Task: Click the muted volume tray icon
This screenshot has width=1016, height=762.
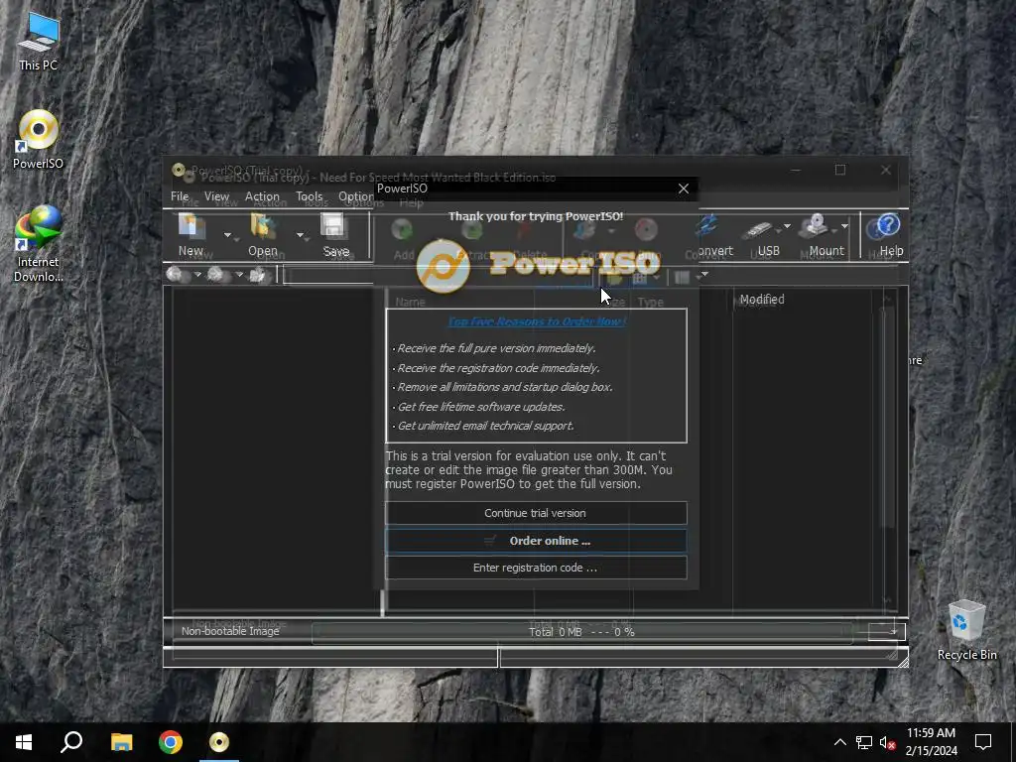Action: 888,742
